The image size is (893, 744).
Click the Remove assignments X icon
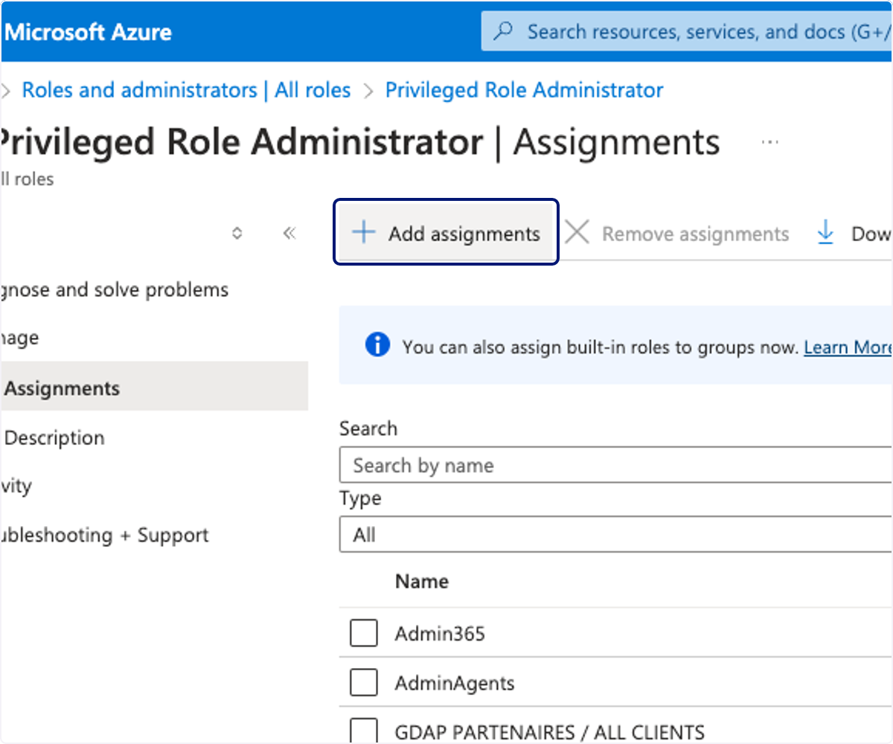point(577,233)
